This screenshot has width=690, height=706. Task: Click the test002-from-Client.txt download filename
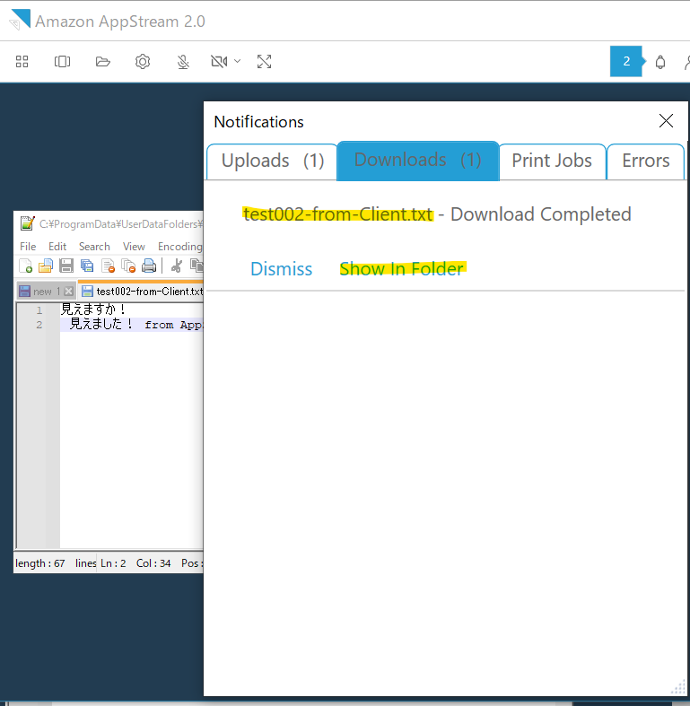(337, 214)
